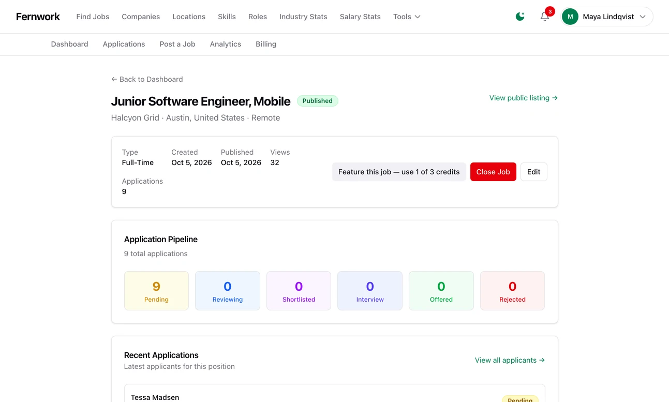This screenshot has width=669, height=402.
Task: Select the Shortlisted pipeline card
Action: coord(299,291)
